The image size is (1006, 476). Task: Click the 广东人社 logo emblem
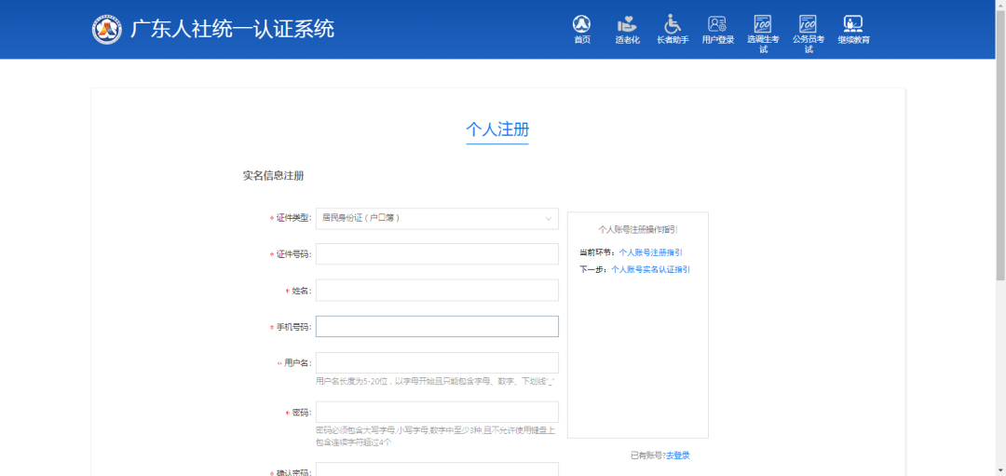pyautogui.click(x=106, y=29)
